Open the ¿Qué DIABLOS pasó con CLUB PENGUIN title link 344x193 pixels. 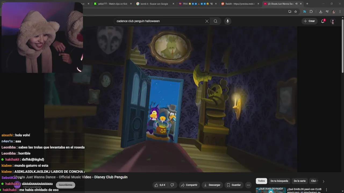tap(304, 190)
